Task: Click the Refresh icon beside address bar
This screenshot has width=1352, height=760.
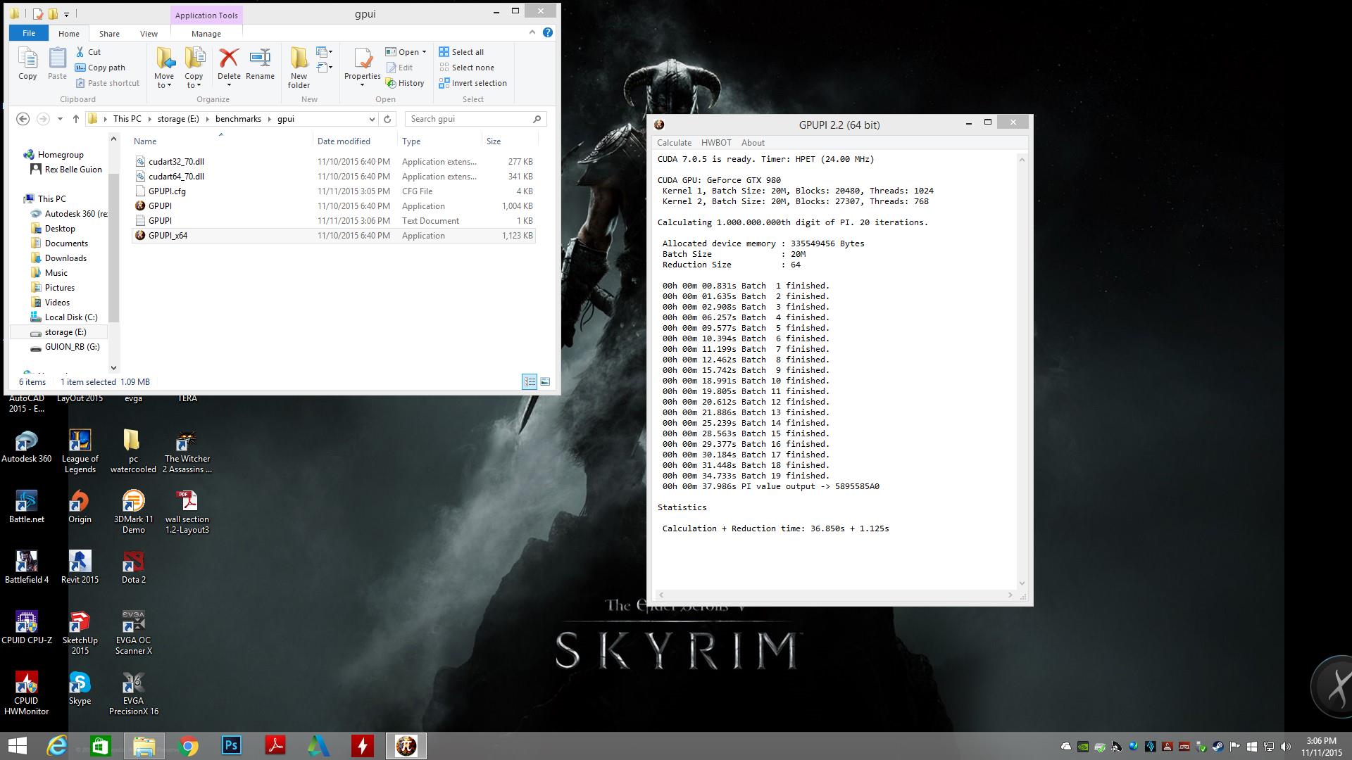Action: [387, 119]
